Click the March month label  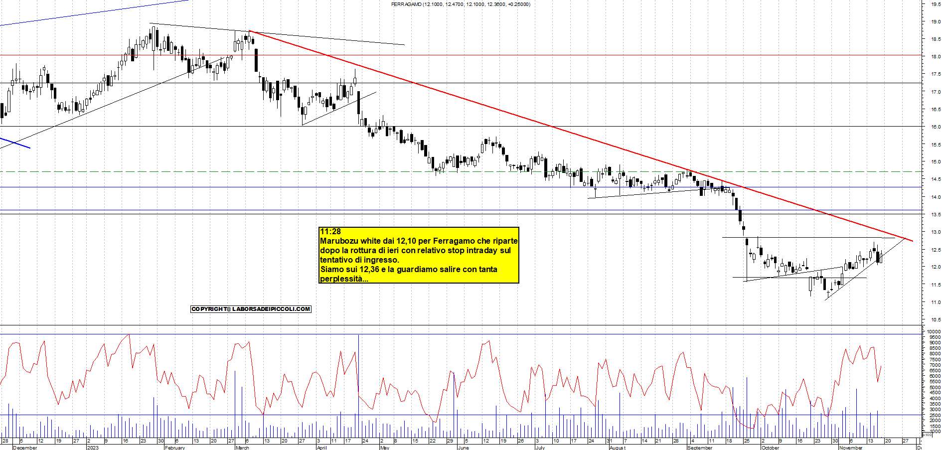(242, 448)
